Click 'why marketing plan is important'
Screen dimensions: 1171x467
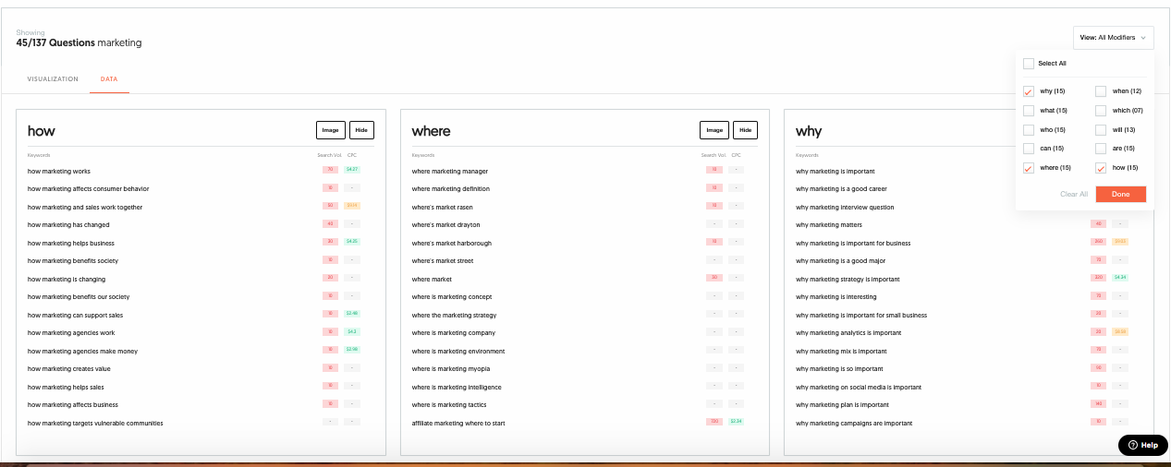(x=842, y=405)
